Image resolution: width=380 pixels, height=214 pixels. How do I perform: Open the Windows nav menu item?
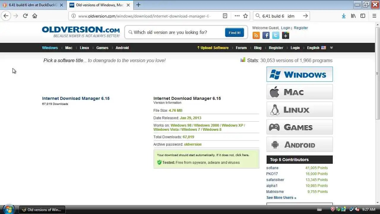tap(50, 48)
